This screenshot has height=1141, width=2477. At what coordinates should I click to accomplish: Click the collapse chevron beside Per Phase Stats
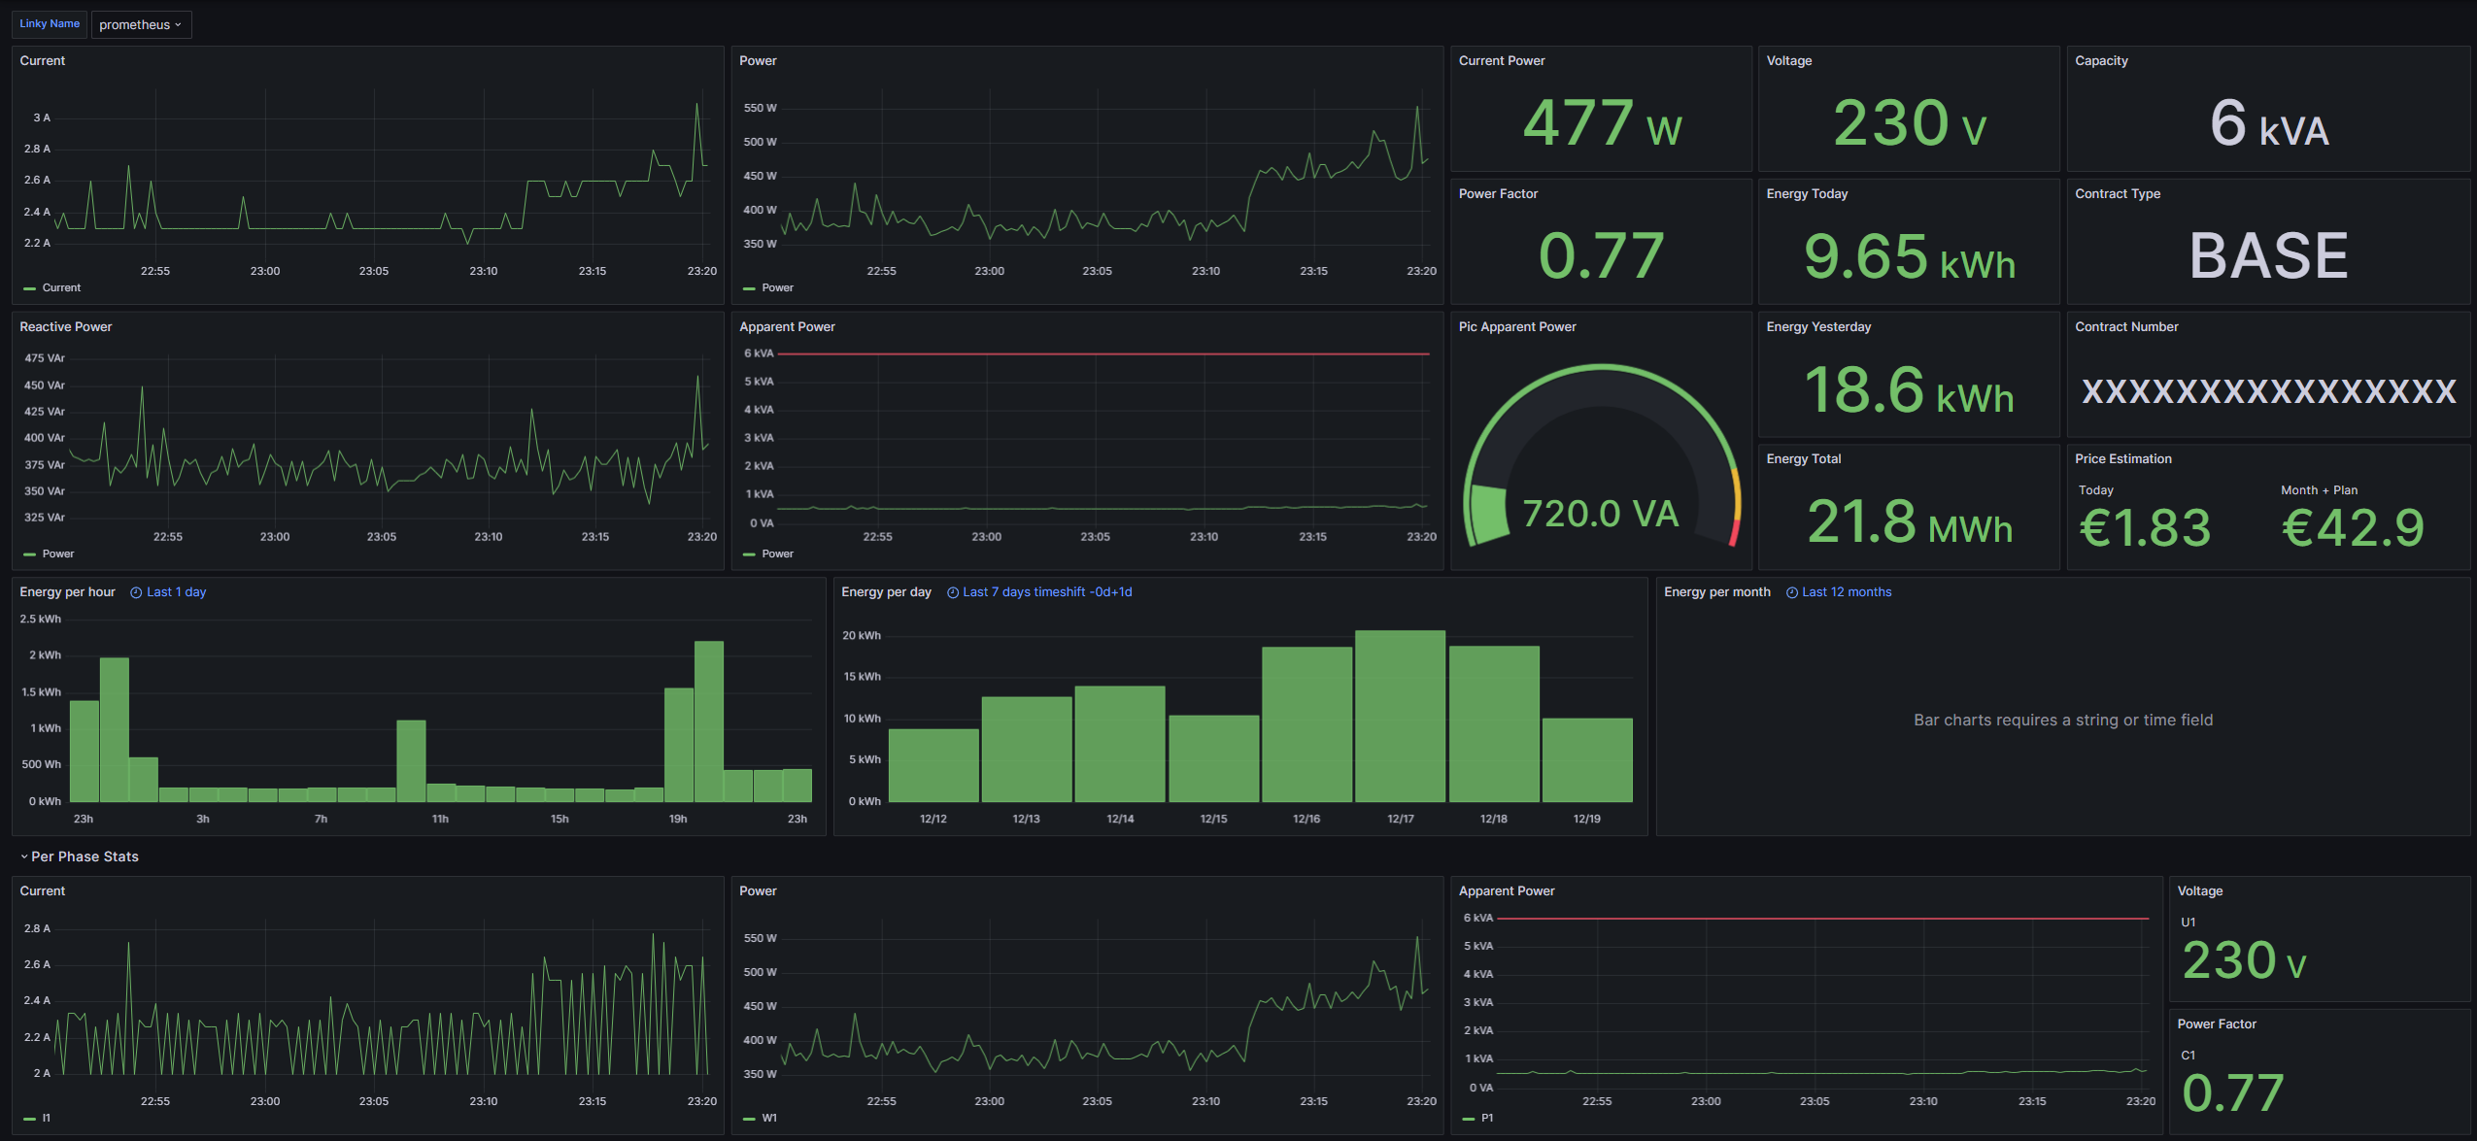[24, 856]
